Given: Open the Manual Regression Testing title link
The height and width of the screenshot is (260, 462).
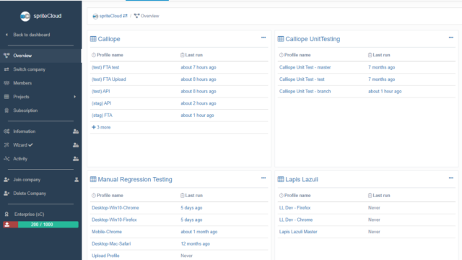Looking at the screenshot, I should click(135, 179).
